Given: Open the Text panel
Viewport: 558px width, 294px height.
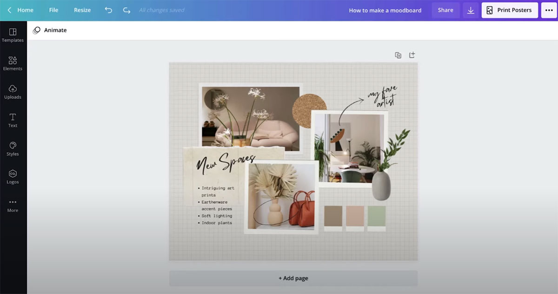Looking at the screenshot, I should 13,120.
